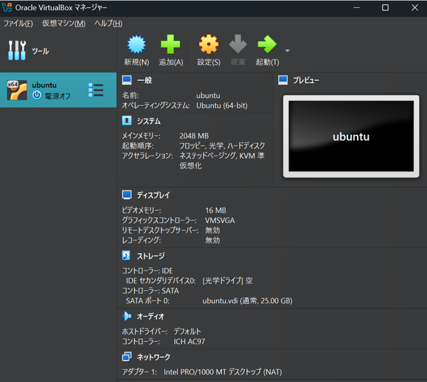This screenshot has width=427, height=382.
Task: Click ICH AC97 audio controller value
Action: click(190, 342)
